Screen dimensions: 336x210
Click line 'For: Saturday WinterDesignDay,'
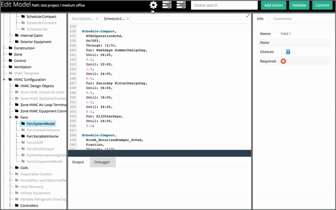(x=116, y=83)
